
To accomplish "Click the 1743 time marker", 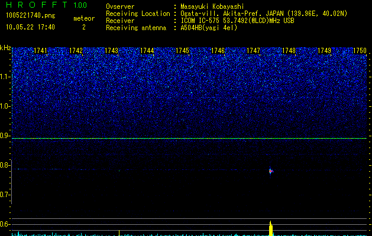I will (112, 51).
